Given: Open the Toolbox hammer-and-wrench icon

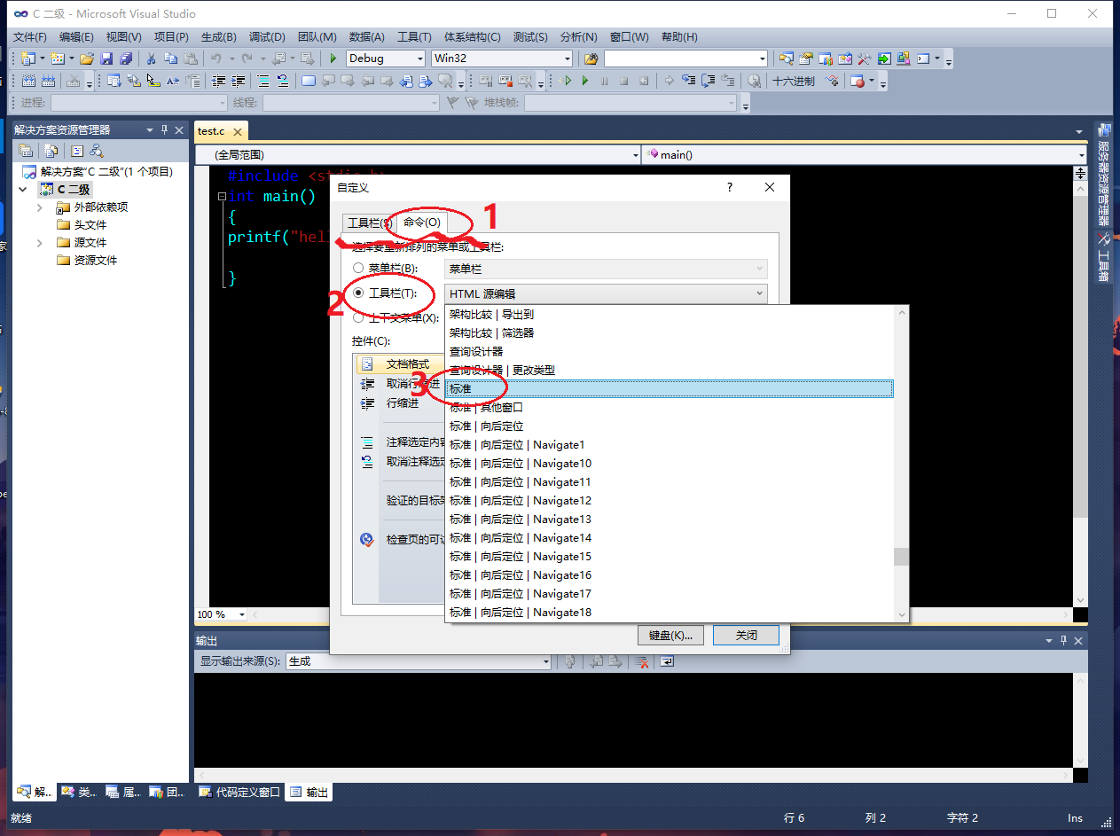Looking at the screenshot, I should point(865,59).
